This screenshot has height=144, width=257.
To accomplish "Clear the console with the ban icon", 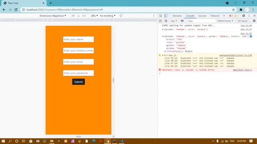I will tap(166, 21).
